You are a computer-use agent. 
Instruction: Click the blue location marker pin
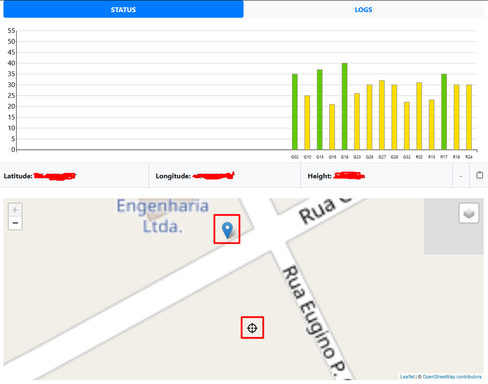point(227,230)
